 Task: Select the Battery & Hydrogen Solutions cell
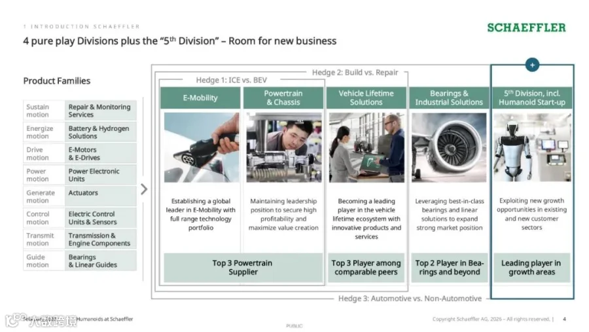point(101,132)
